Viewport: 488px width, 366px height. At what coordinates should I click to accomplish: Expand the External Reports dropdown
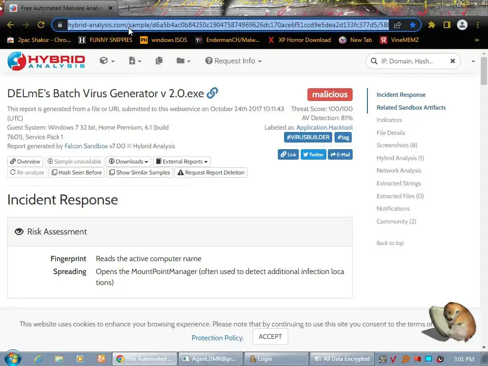click(x=182, y=162)
